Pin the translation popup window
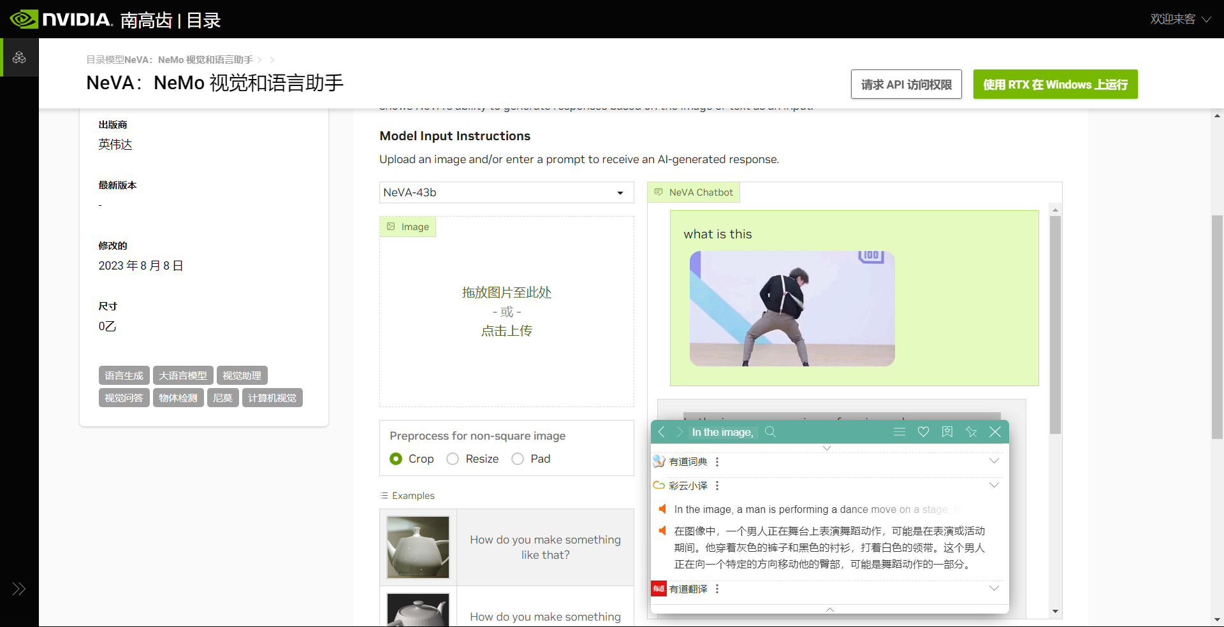Screen dimensions: 1224x627 click(x=971, y=432)
